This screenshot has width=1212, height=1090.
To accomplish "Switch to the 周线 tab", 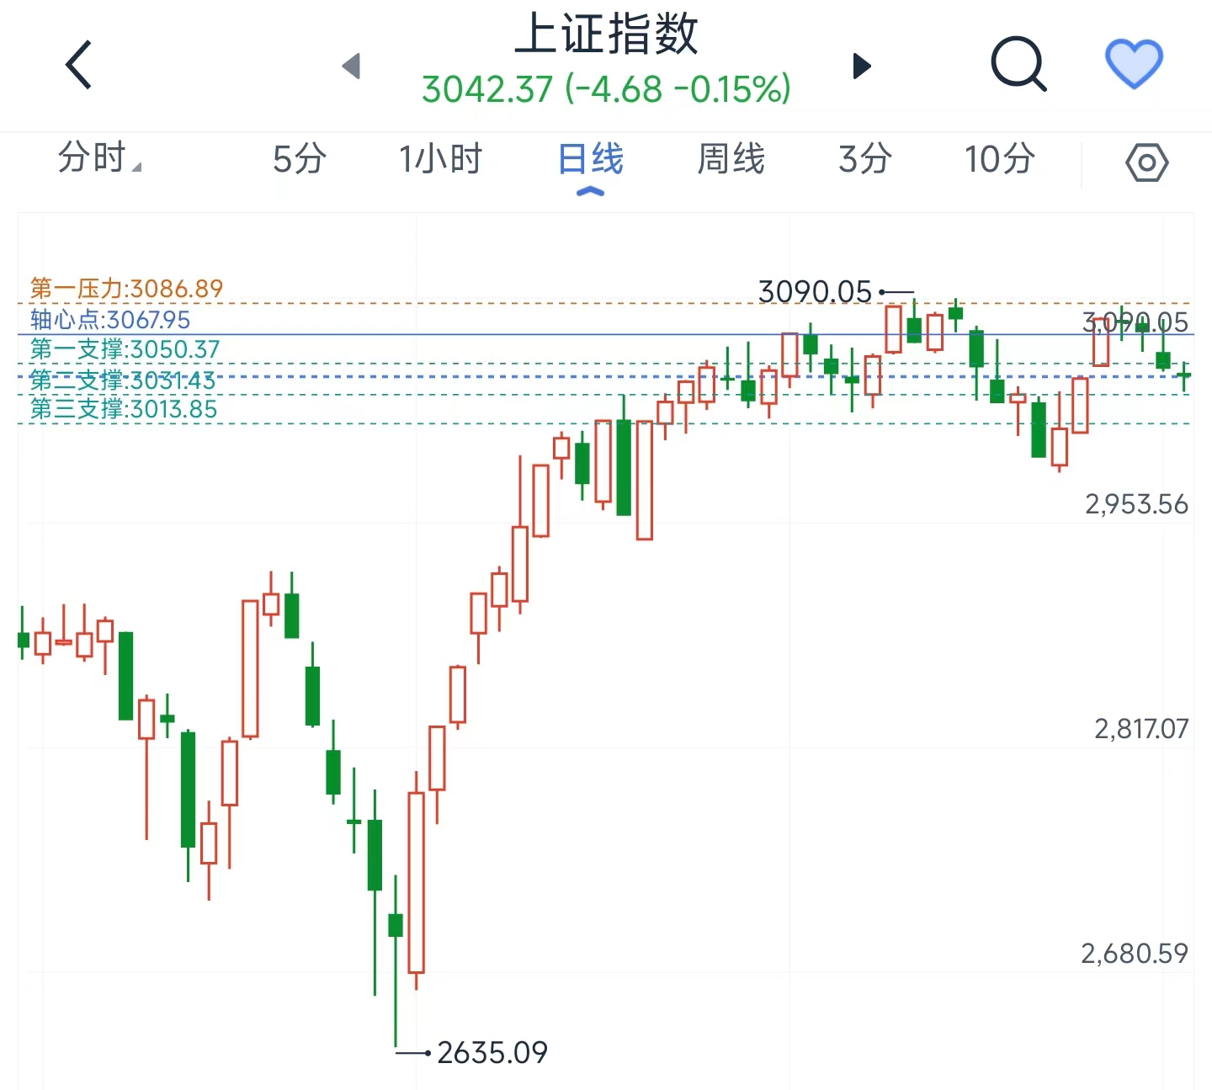I will point(731,158).
